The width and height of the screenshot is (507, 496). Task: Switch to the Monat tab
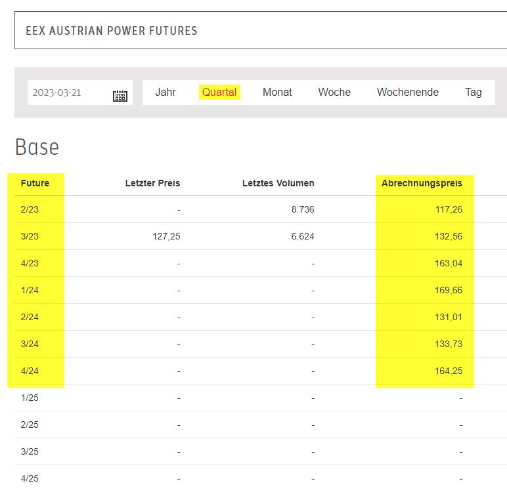[277, 92]
